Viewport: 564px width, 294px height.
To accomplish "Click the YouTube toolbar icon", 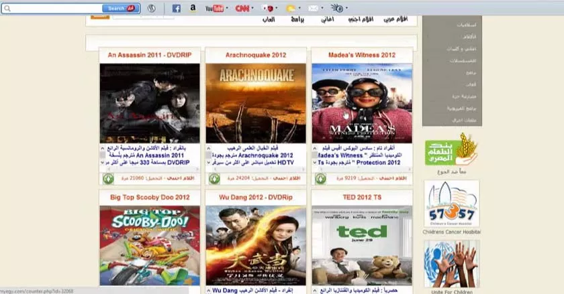I will coord(214,9).
